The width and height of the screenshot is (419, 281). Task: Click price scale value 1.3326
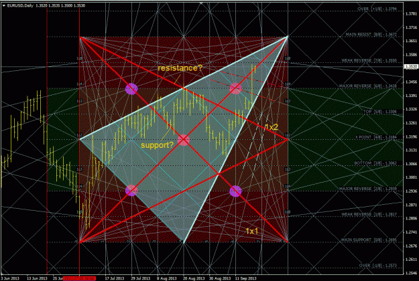pyautogui.click(x=411, y=109)
